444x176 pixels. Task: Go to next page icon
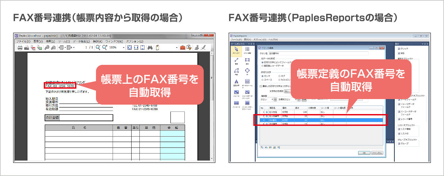click(x=69, y=48)
